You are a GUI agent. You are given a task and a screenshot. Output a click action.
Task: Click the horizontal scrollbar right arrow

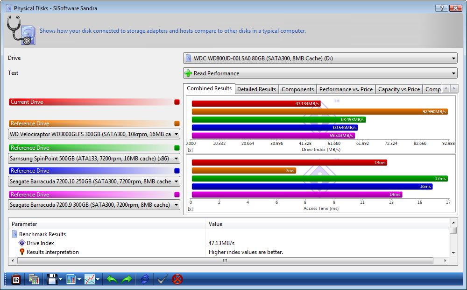coord(445,261)
